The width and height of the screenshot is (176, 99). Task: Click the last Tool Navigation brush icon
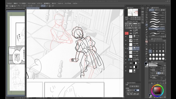tap(137, 94)
